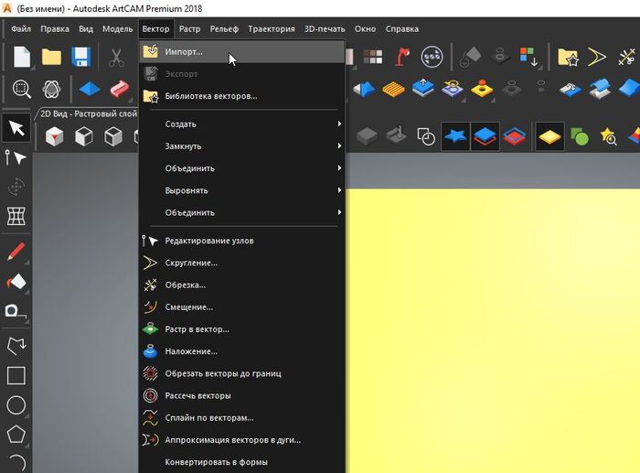Image resolution: width=640 pixels, height=473 pixels.
Task: Toggle the blue star vector visibility button
Action: (x=456, y=136)
